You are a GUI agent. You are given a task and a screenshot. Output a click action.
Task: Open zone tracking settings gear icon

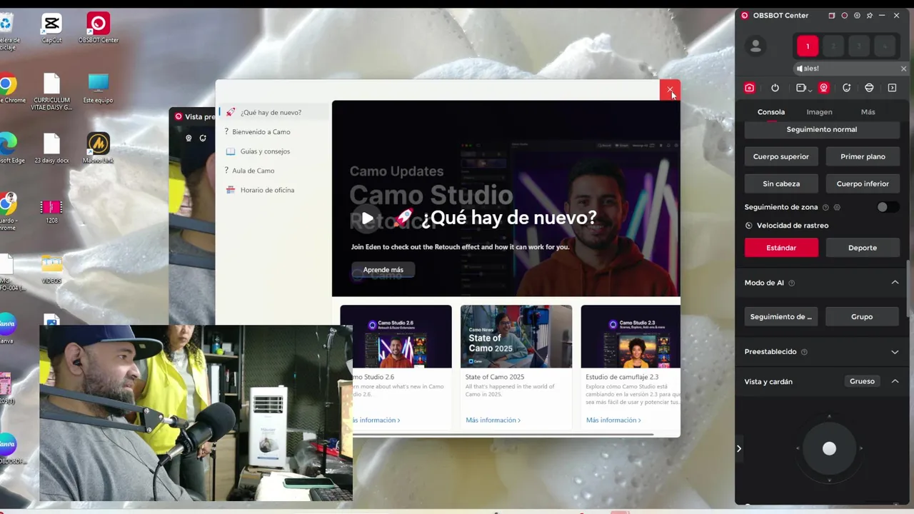point(837,207)
